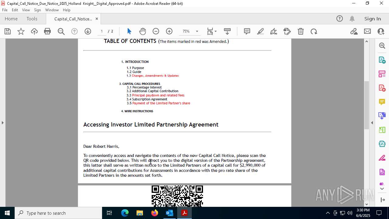
Task: Close the Capital_Call_Notice document tab
Action: click(x=97, y=19)
